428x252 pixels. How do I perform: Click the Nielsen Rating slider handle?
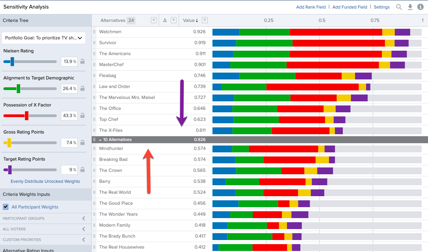tap(12, 62)
